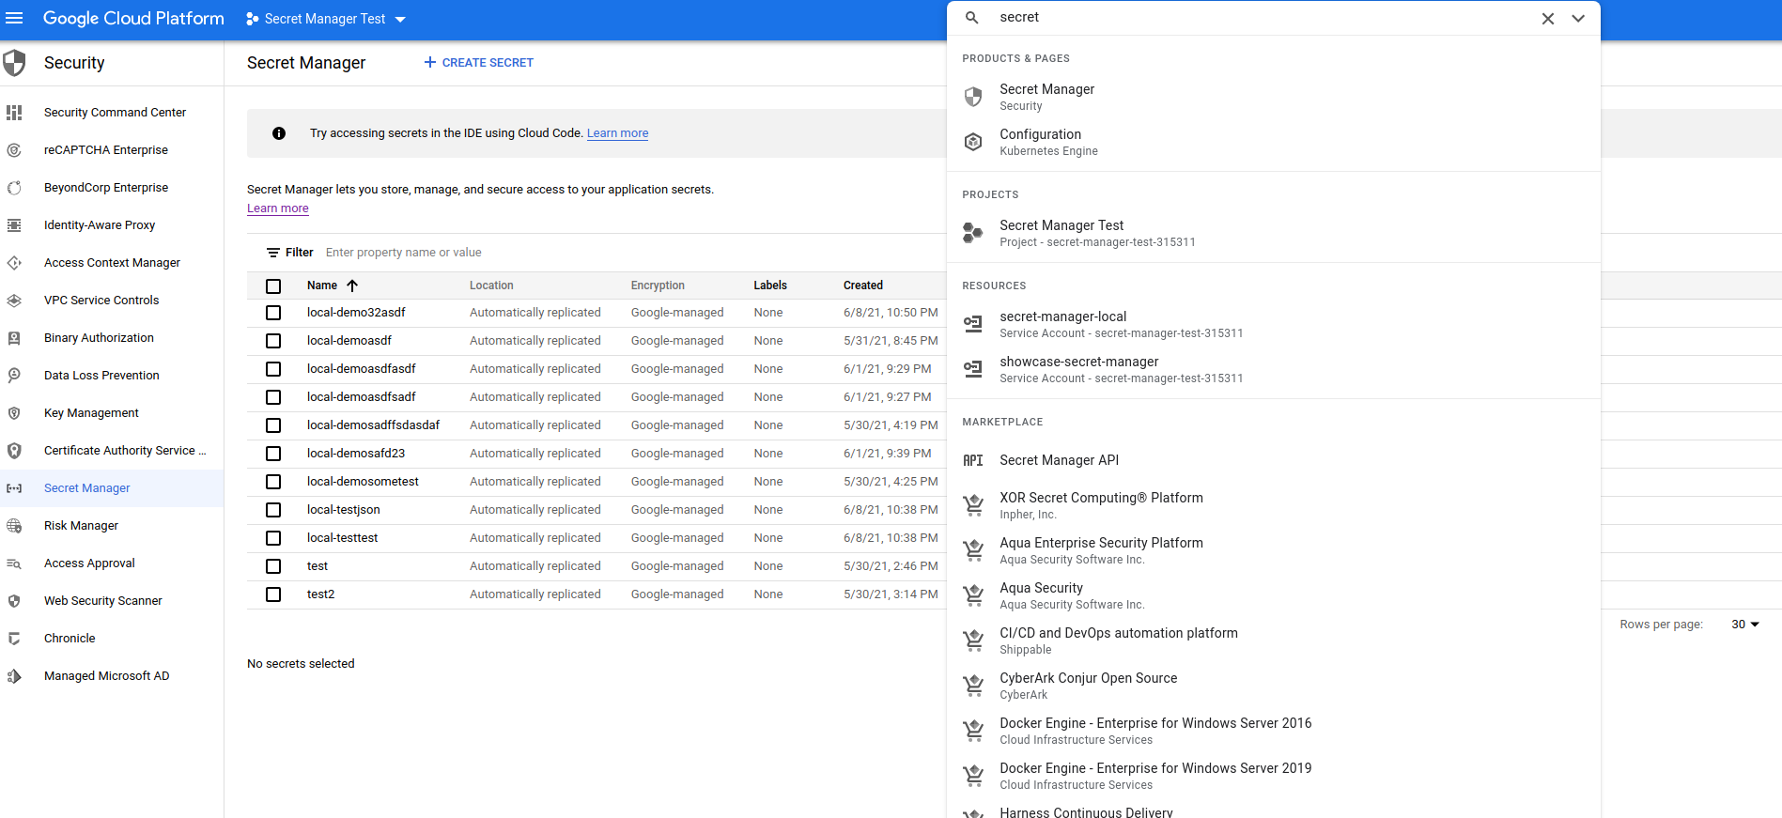Viewport: 1782px width, 818px height.
Task: Click the Chronicle icon
Action: [x=14, y=639]
